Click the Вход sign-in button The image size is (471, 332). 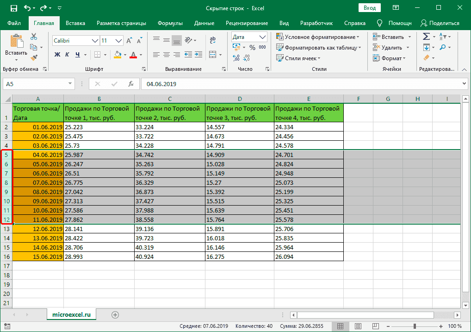369,8
